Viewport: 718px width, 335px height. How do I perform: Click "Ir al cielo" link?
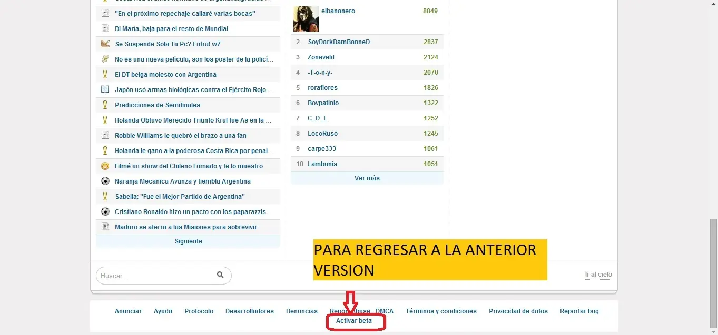tap(598, 275)
